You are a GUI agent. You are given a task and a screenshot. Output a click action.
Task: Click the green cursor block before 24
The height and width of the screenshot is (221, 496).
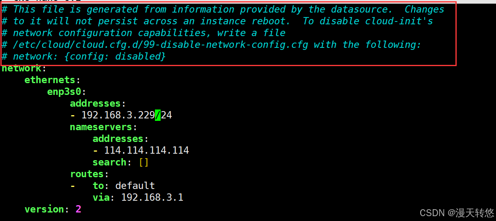158,116
